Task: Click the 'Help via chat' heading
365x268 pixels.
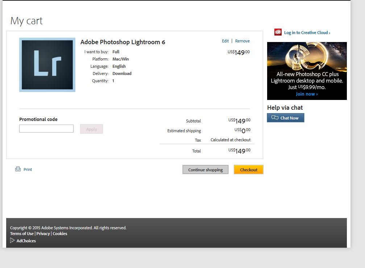Action: point(285,108)
